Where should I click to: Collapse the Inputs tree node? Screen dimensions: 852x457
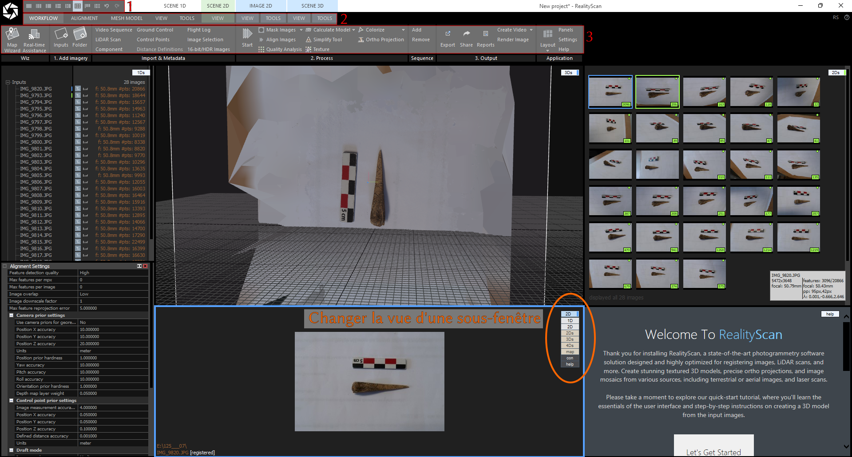(8, 82)
